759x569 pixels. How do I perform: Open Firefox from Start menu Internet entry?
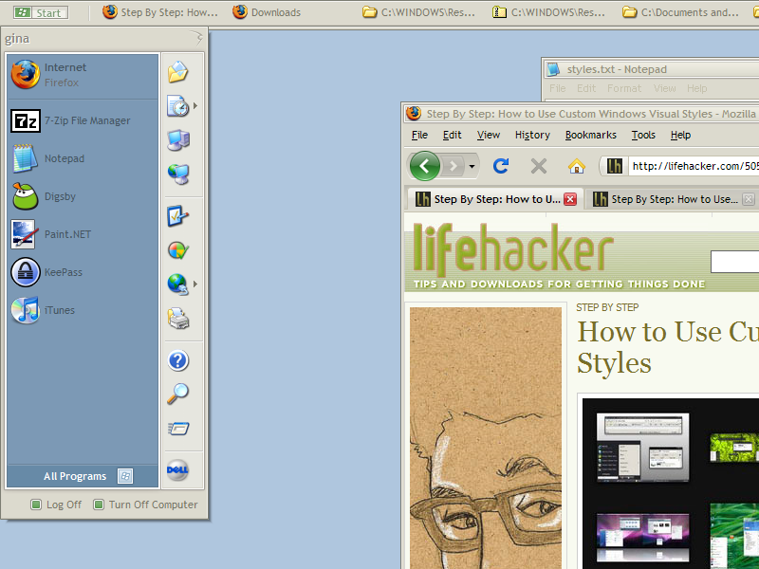point(83,75)
